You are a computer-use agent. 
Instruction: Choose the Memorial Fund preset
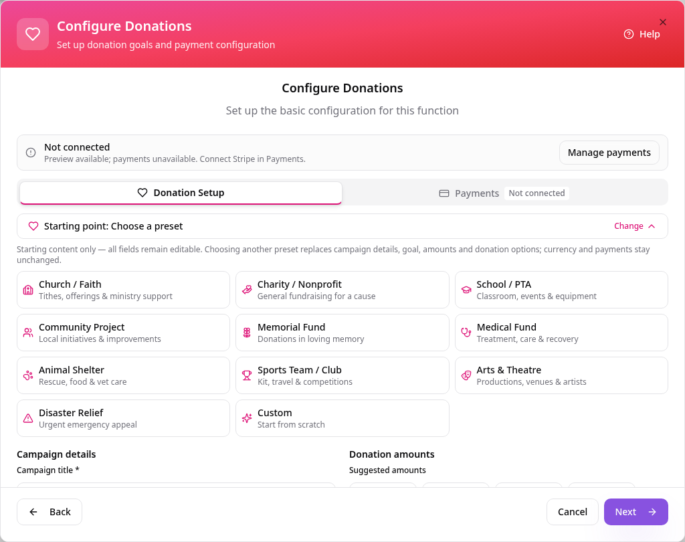(342, 333)
